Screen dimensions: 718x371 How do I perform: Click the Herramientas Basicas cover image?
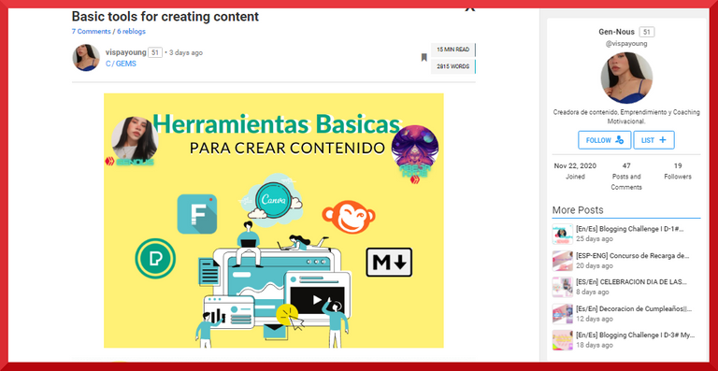pyautogui.click(x=273, y=221)
